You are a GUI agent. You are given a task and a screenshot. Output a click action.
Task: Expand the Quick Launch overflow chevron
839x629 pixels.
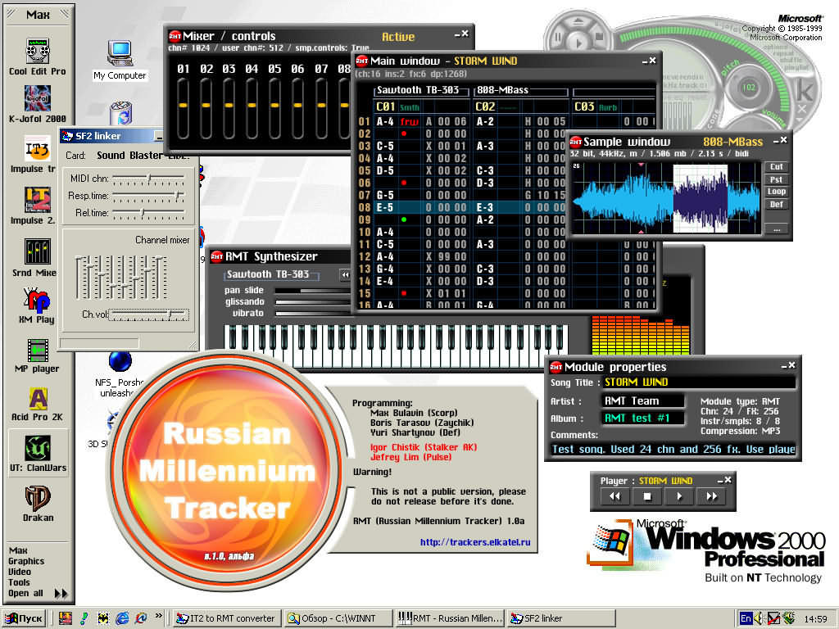(x=158, y=618)
